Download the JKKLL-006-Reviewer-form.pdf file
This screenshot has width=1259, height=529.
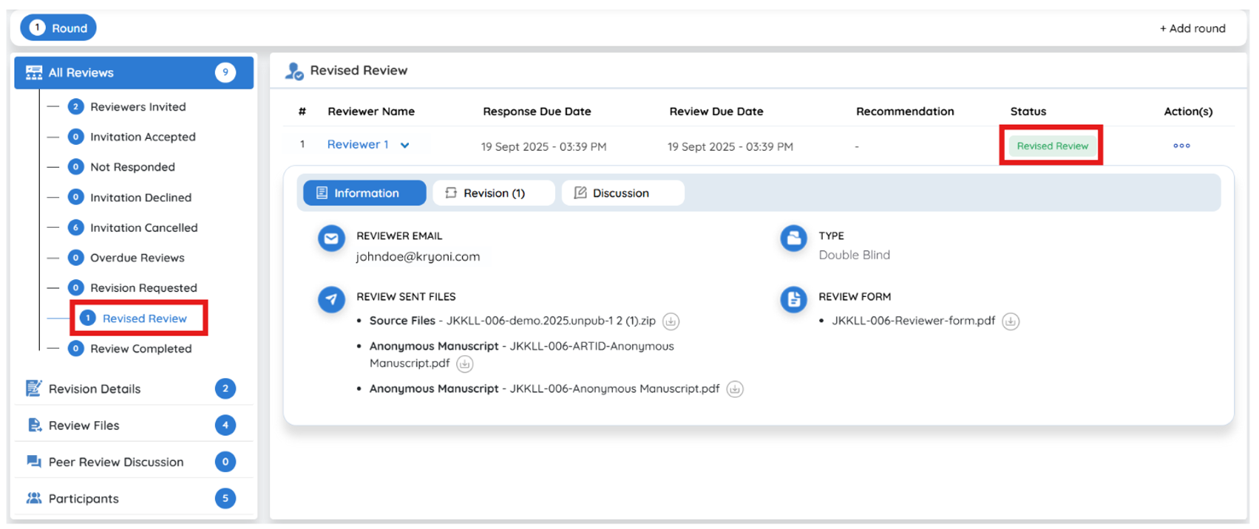point(1011,321)
